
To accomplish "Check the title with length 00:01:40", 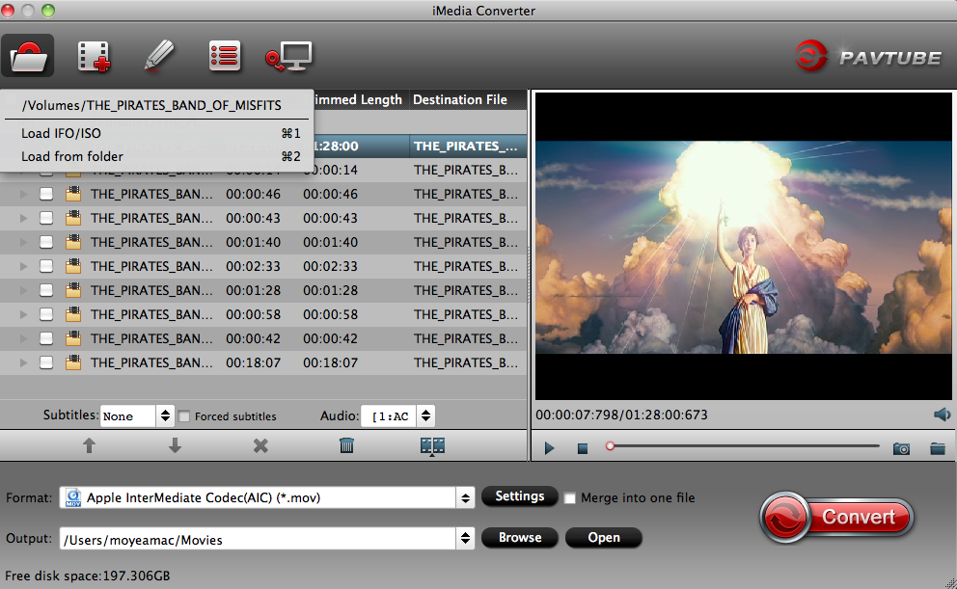I will [x=46, y=242].
